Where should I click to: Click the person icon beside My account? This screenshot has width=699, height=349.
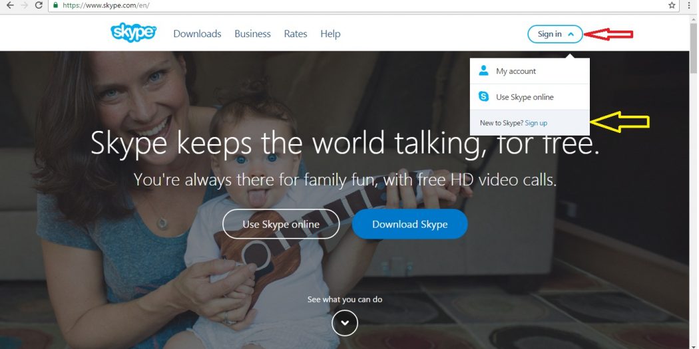pos(484,70)
